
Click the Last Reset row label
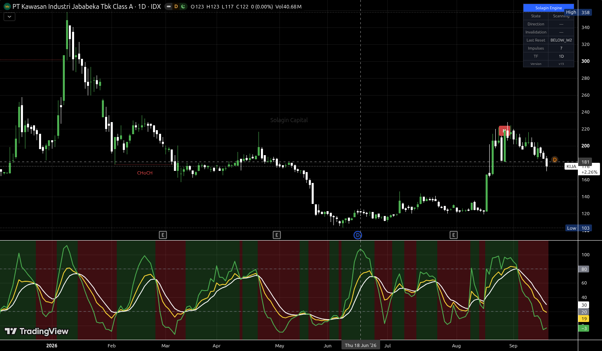pyautogui.click(x=536, y=40)
